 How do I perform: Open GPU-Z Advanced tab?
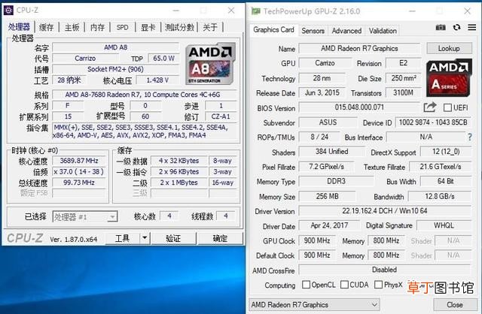[x=346, y=31]
